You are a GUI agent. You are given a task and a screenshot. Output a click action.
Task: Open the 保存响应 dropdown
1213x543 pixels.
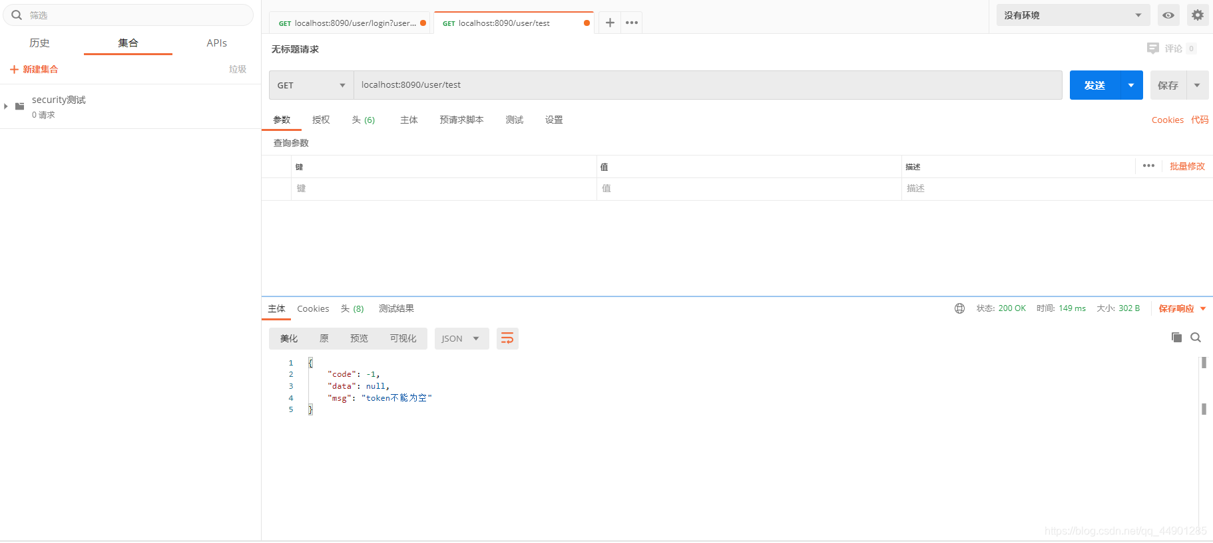click(x=1182, y=308)
